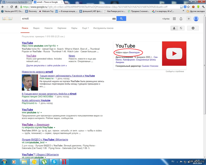Open the browser home page icon
Screen dimensions: 206x165
(x=16, y=7)
